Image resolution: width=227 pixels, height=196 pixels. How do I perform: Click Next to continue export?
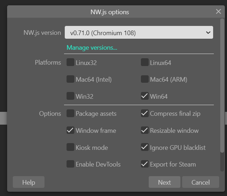click(x=164, y=182)
